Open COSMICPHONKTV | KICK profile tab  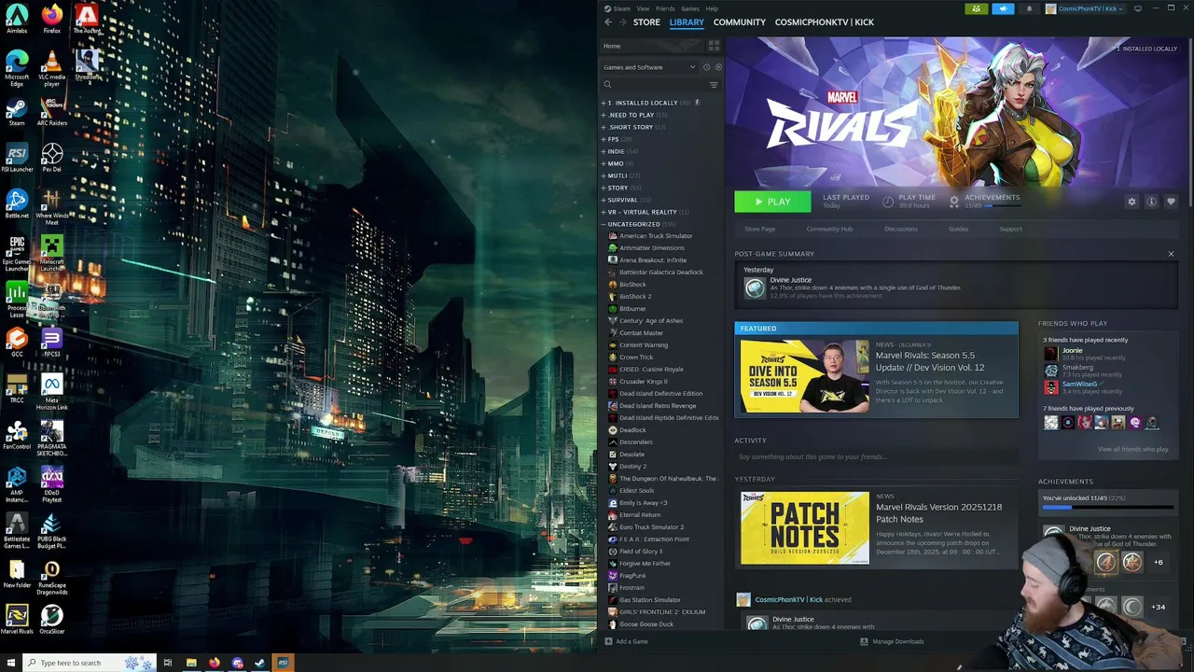tap(824, 21)
